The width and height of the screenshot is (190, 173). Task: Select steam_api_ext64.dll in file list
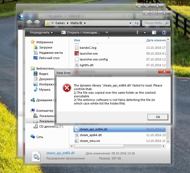[x=119, y=129]
